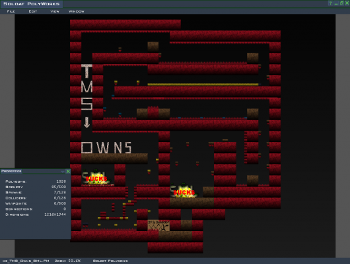This screenshot has width=350, height=264.
Task: Click the green question mark help icon
Action: coord(330,3)
